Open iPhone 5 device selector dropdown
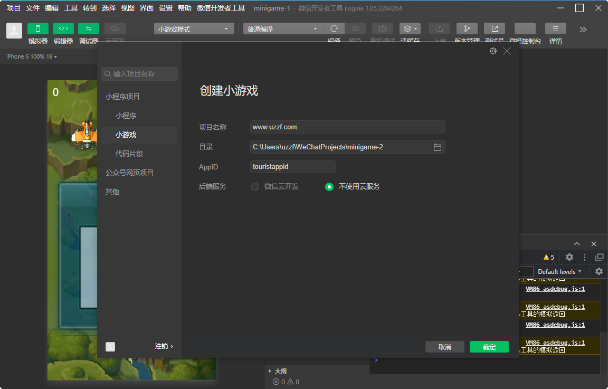 click(x=32, y=56)
